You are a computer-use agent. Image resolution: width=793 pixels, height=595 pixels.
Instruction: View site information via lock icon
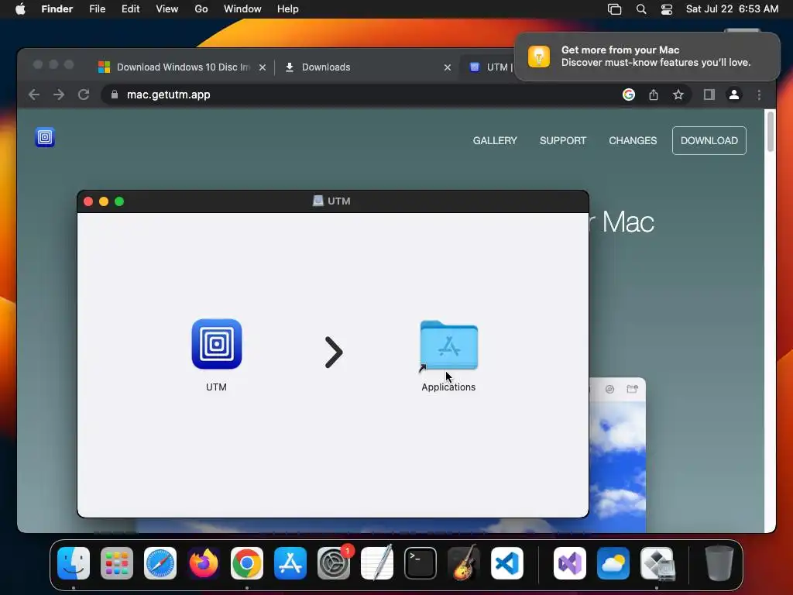[115, 95]
